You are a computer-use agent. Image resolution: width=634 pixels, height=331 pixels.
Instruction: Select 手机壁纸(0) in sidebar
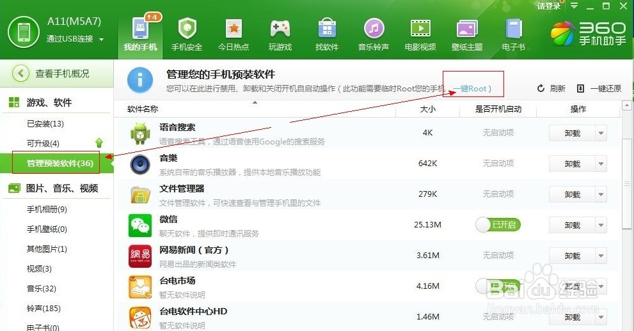click(x=47, y=229)
